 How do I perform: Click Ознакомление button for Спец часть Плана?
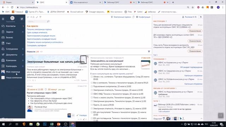point(195,51)
